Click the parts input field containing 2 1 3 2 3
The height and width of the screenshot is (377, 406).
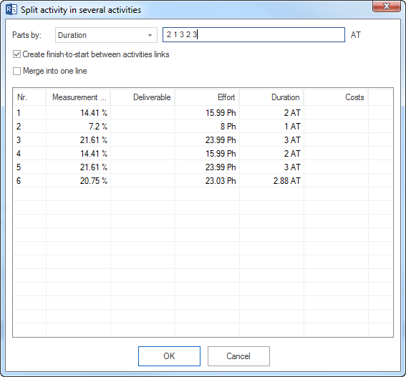tap(253, 34)
